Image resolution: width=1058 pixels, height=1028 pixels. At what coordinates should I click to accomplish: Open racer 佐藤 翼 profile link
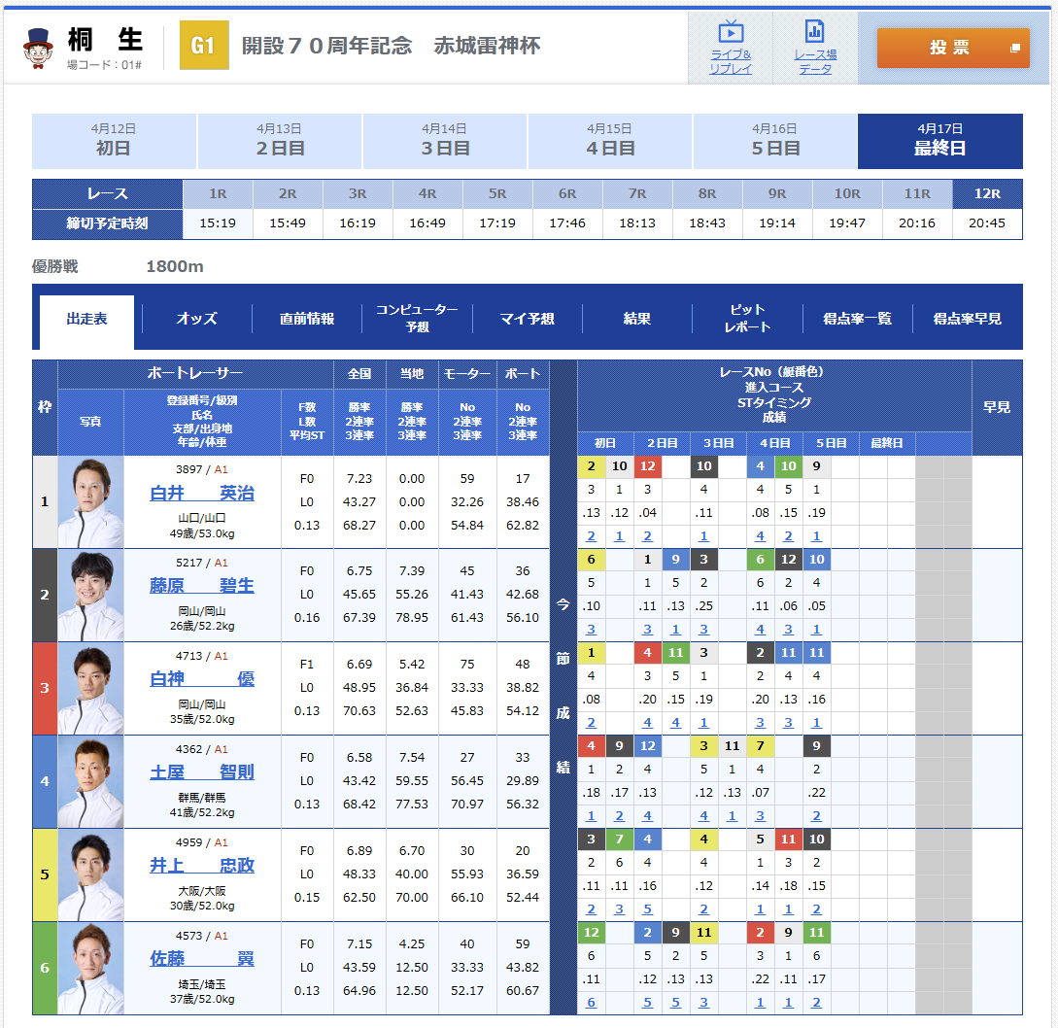point(202,958)
